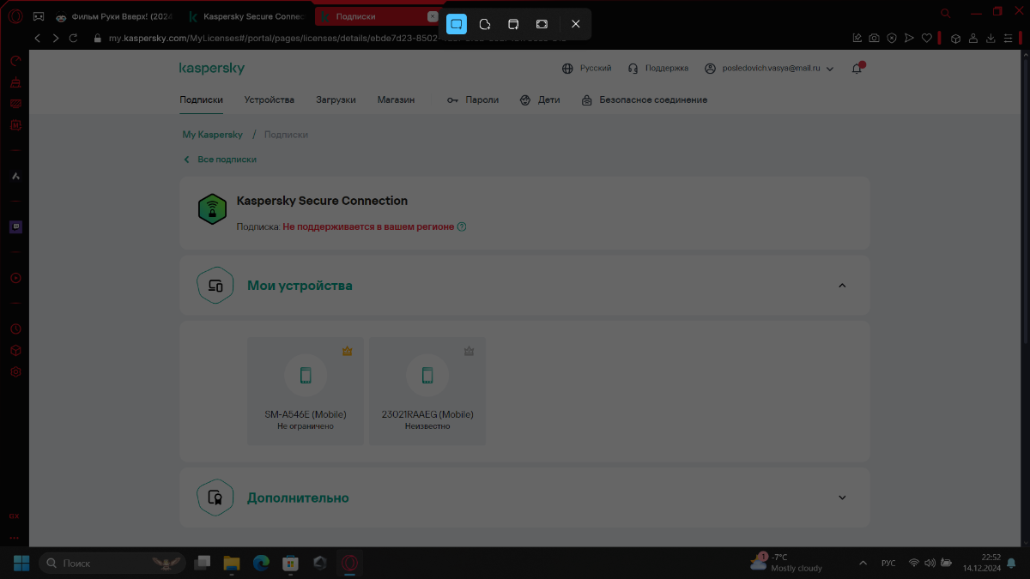
Task: Go to the Устройства tab
Action: (269, 100)
